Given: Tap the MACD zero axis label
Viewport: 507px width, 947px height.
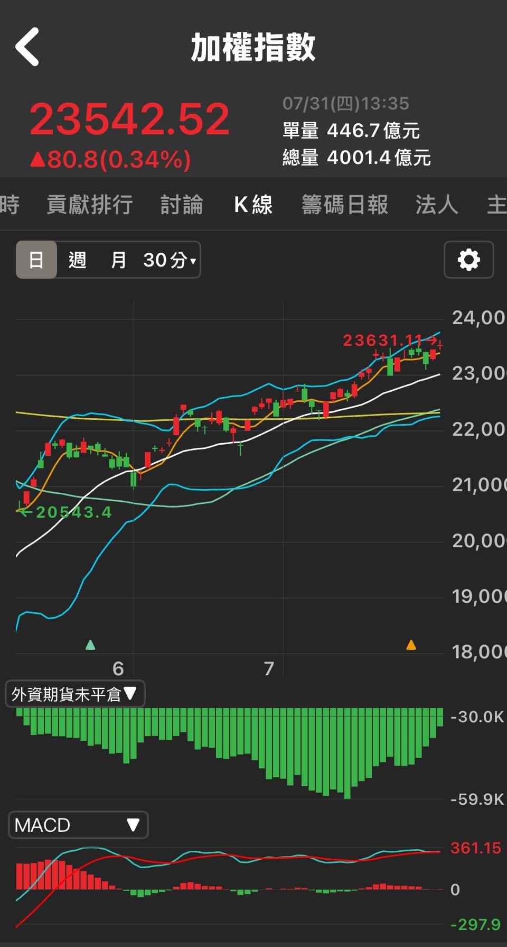Looking at the screenshot, I should [x=455, y=889].
